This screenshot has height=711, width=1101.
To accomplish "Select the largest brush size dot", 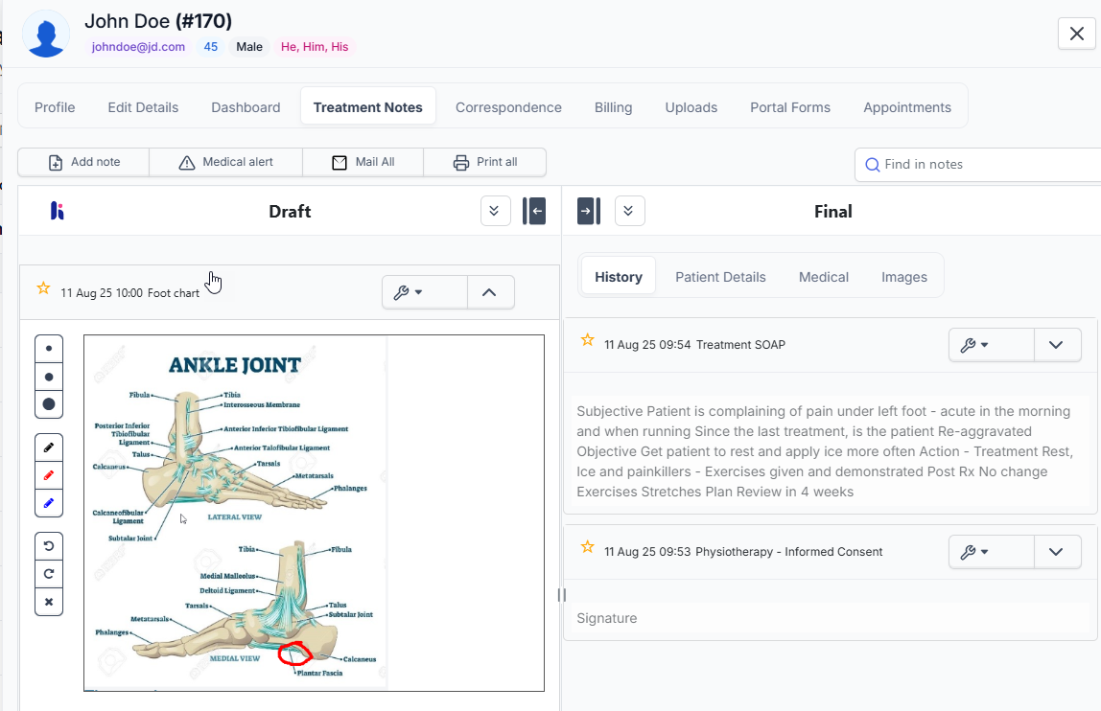I will click(49, 404).
